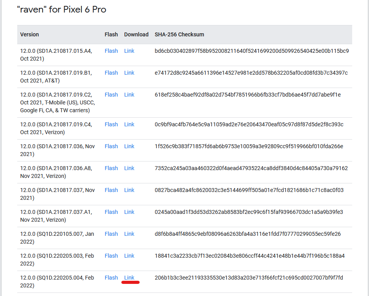Viewport: 369px width, 296px height.
Task: Select version text SD1A.210817.019.C4, Oct 2021, Verizon
Action: point(56,128)
